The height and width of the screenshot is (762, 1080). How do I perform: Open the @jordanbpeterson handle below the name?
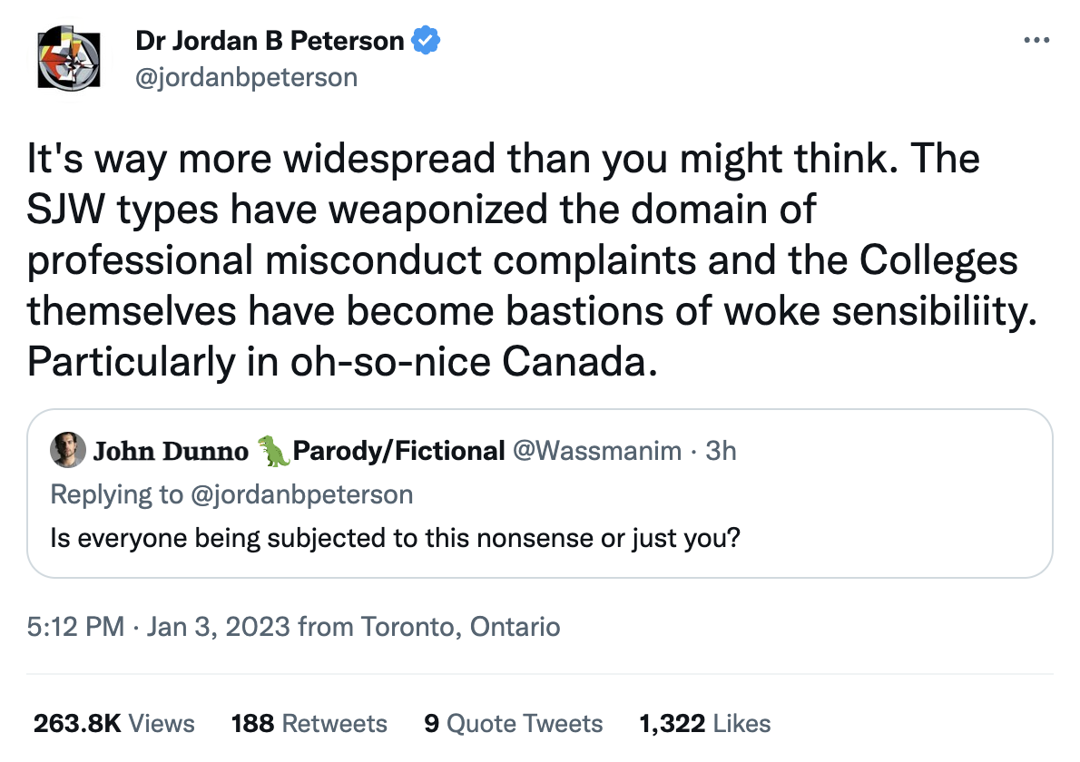(x=247, y=77)
